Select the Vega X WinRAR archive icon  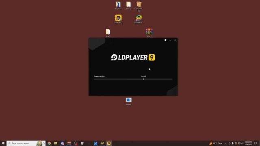pyautogui.click(x=149, y=32)
